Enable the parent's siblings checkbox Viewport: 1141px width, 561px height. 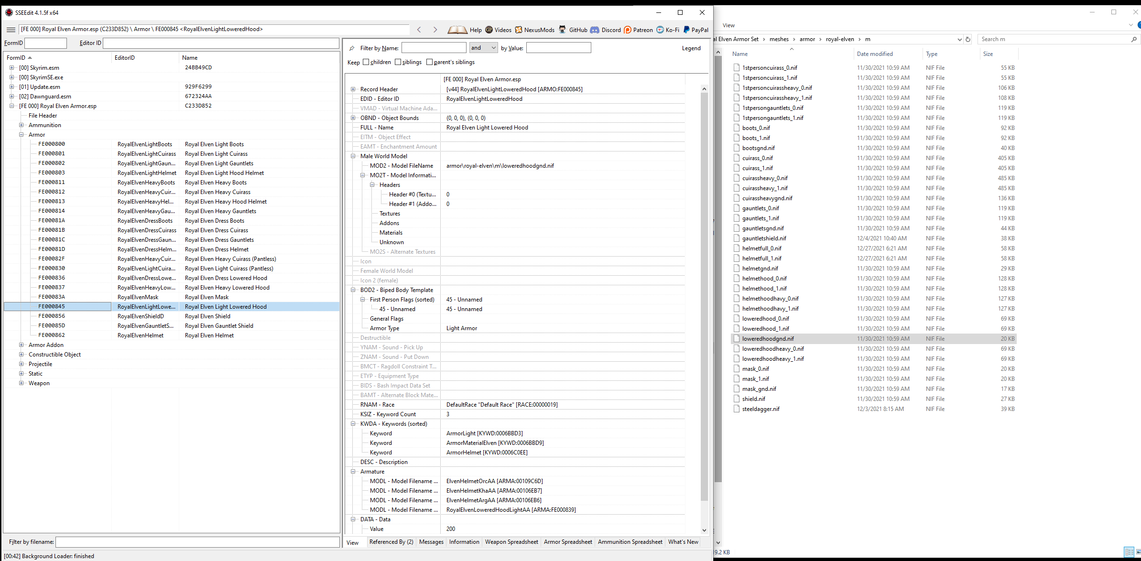tap(429, 62)
